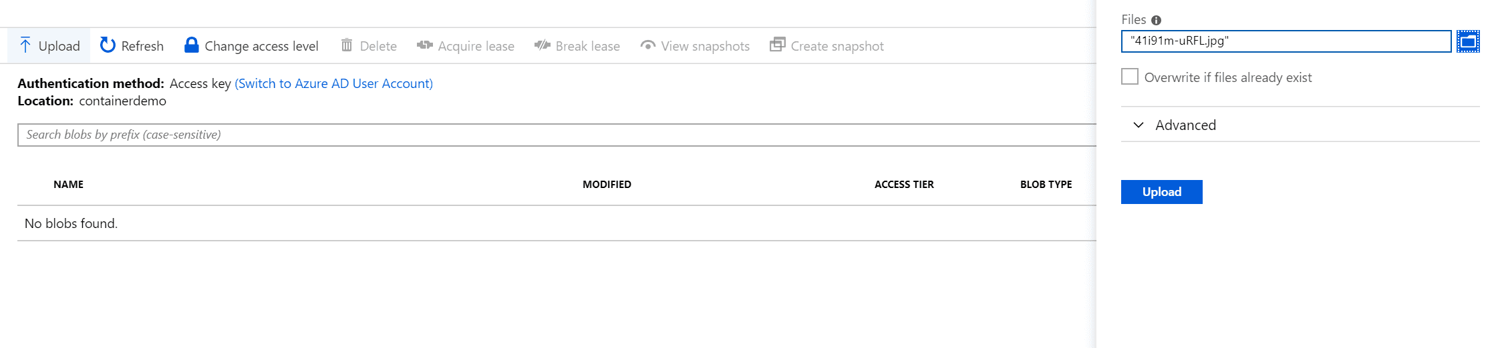1498x348 pixels.
Task: Click the eye icon for View snapshots
Action: (x=647, y=45)
